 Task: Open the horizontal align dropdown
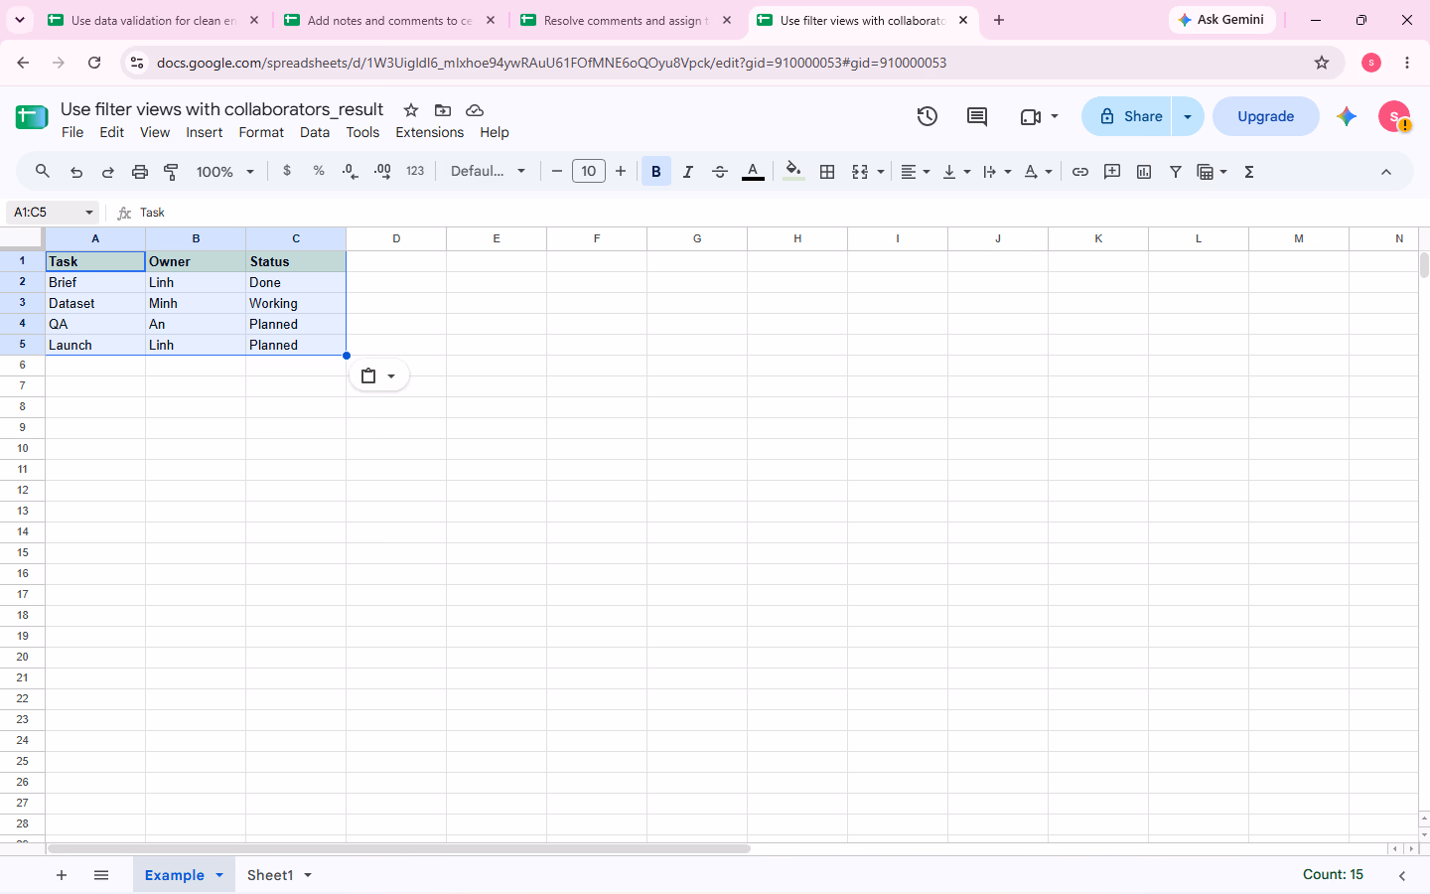coord(916,172)
